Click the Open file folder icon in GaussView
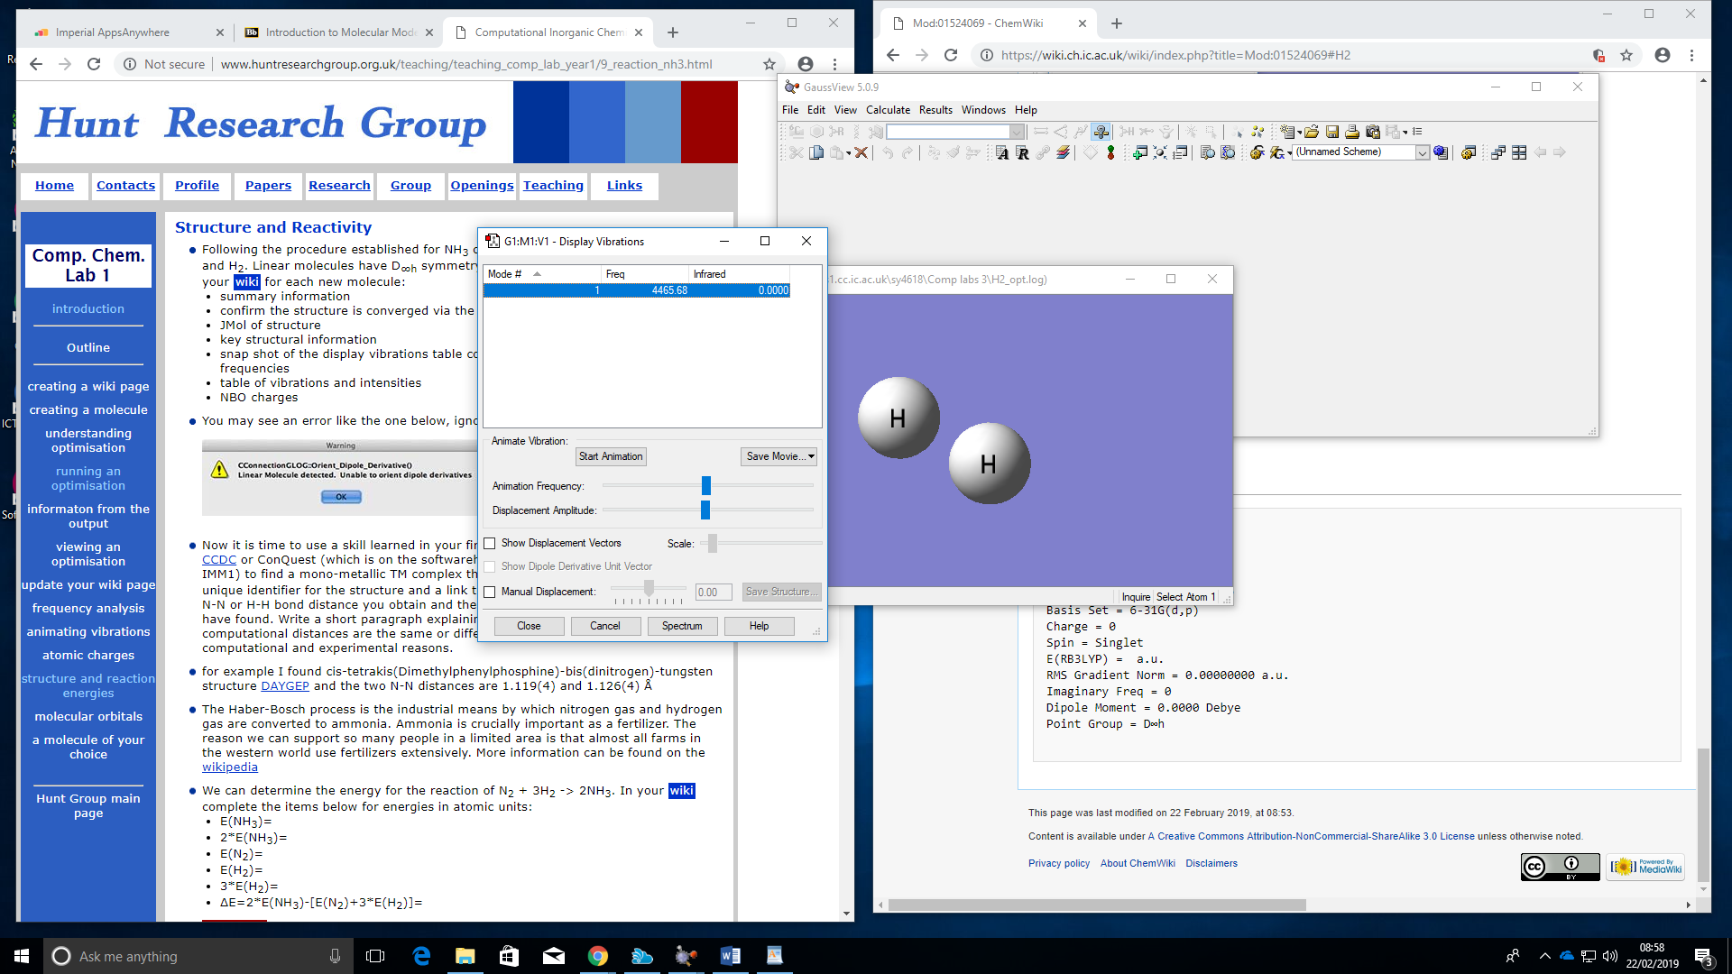 tap(1312, 132)
